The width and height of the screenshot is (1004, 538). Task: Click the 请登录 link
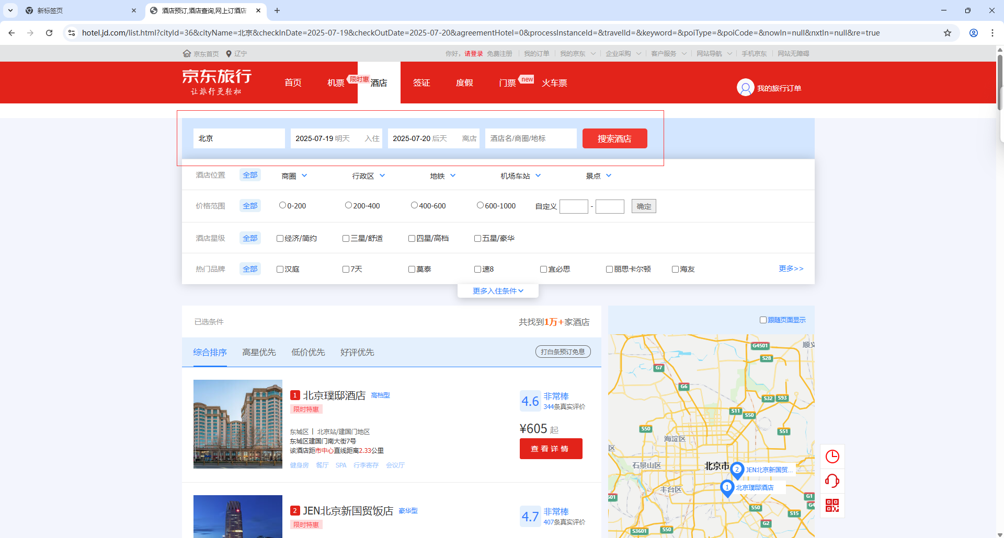click(x=474, y=53)
